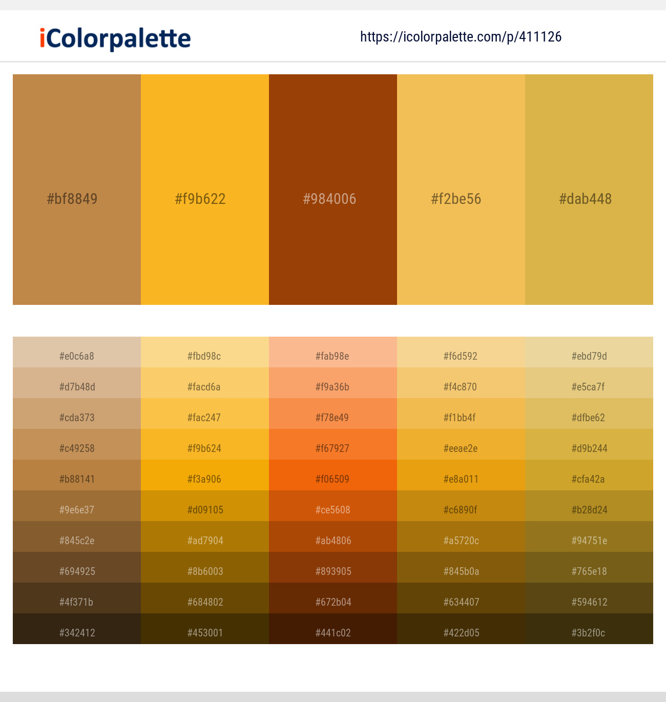666x702 pixels.
Task: Select the #f3a906 amber shade
Action: (205, 475)
